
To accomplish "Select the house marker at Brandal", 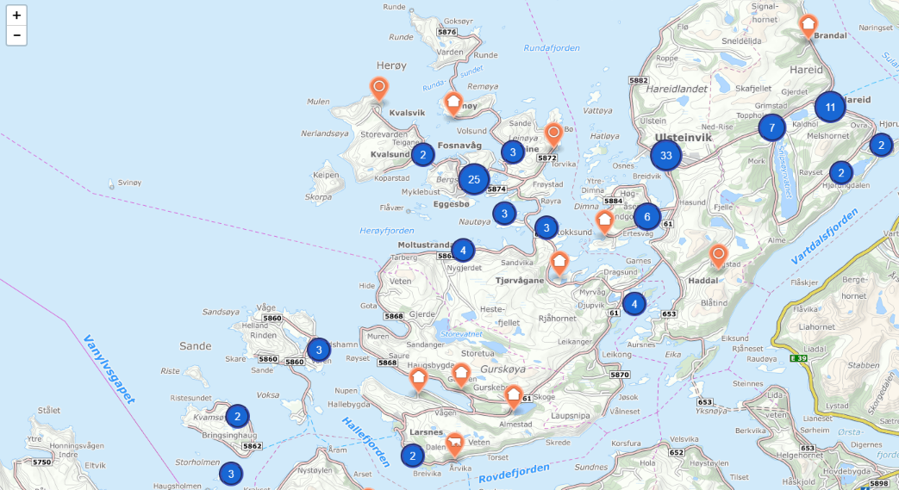I will coord(808,25).
